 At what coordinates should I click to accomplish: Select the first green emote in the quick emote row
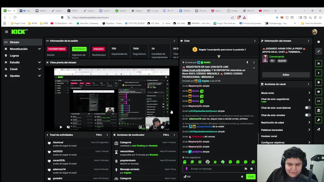click(185, 162)
